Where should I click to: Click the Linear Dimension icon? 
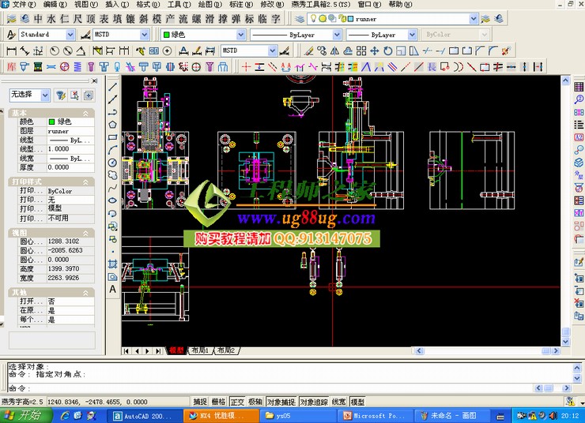tap(10, 51)
